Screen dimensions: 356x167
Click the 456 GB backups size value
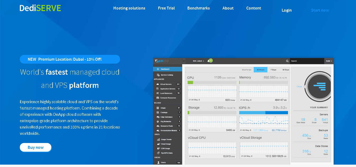point(307,135)
